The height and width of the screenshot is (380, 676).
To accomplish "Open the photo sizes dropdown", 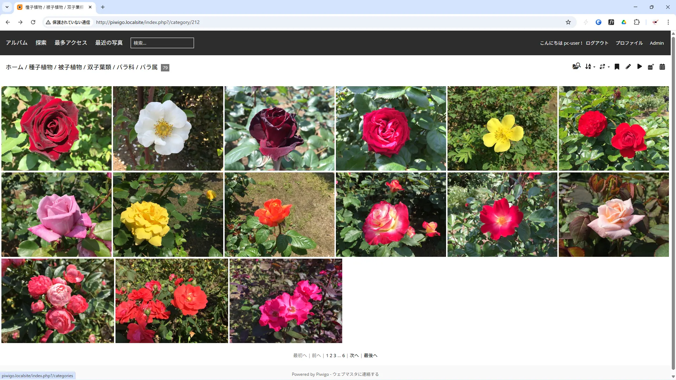I will click(604, 66).
